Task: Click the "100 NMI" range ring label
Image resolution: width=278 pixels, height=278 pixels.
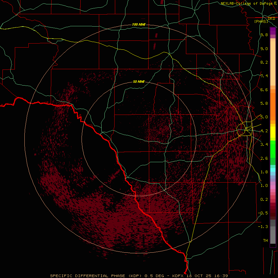Action: (139, 24)
